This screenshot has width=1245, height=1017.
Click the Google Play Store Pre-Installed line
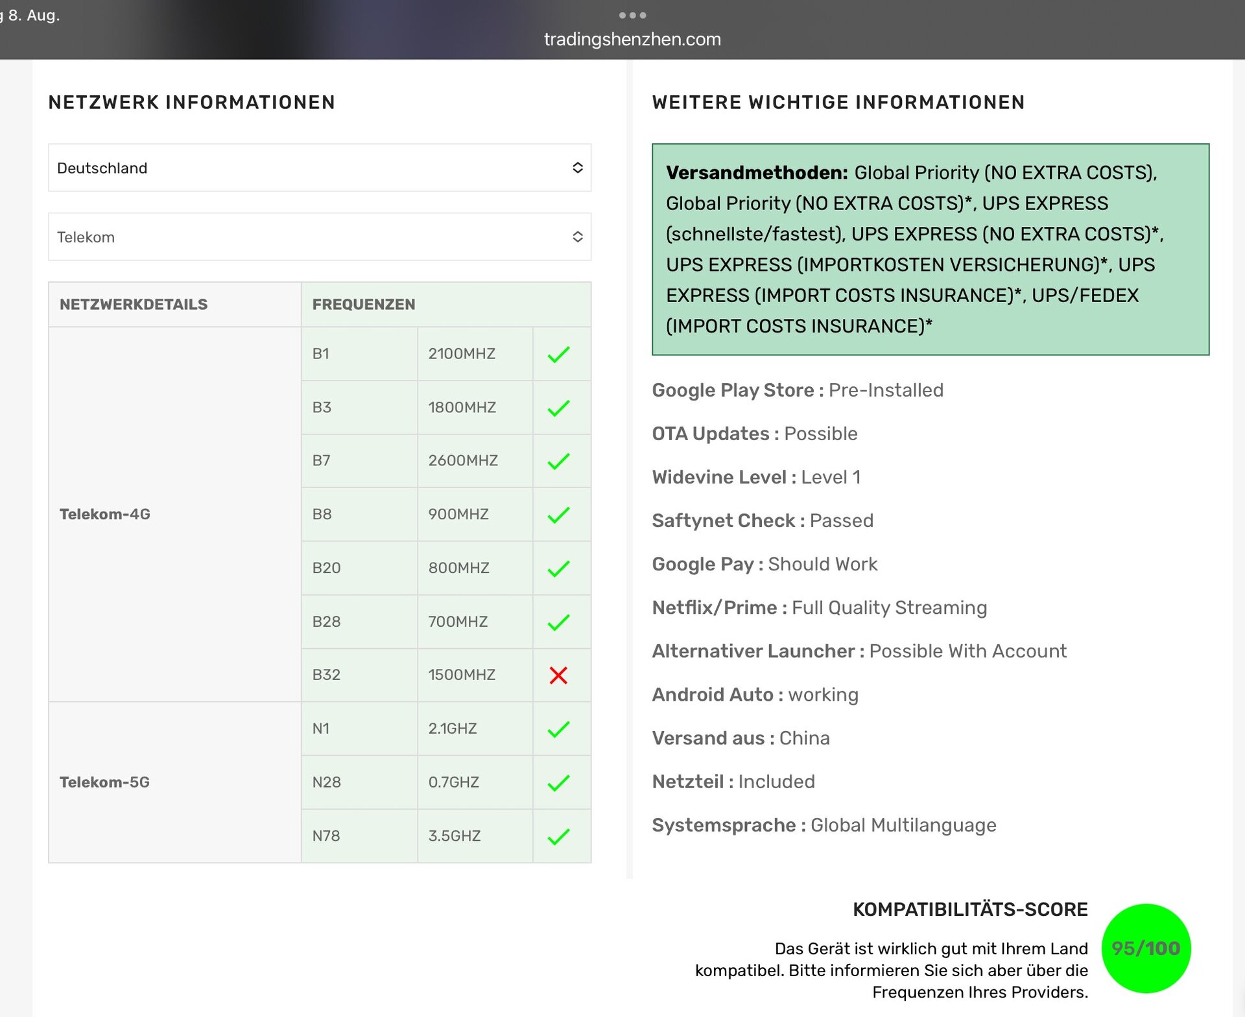coord(798,390)
